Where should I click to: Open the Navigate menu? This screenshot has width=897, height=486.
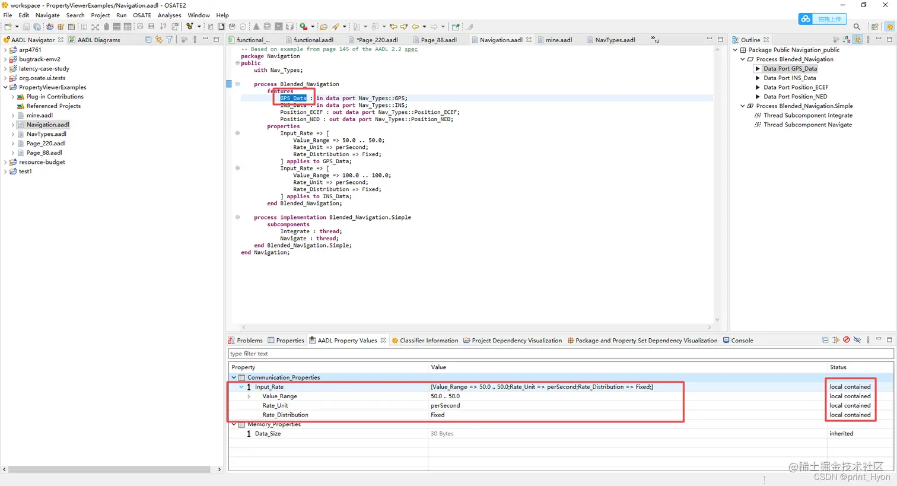[47, 15]
